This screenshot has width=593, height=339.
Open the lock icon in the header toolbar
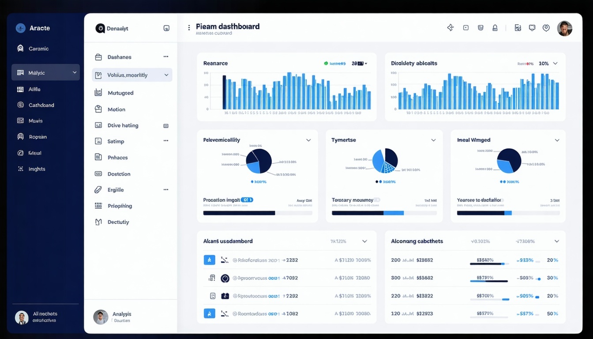click(495, 27)
